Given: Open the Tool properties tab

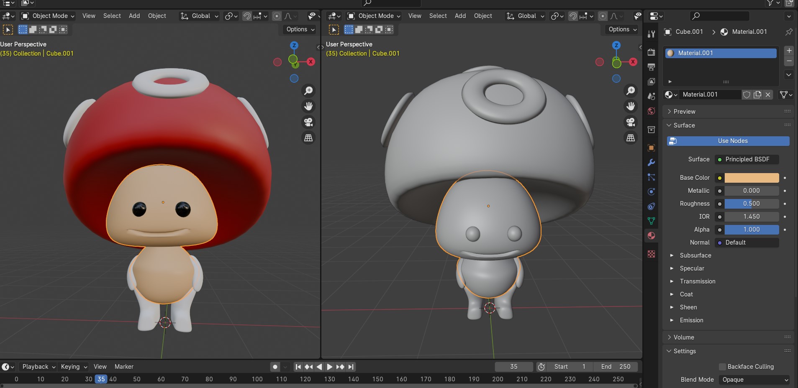Looking at the screenshot, I should pyautogui.click(x=651, y=34).
